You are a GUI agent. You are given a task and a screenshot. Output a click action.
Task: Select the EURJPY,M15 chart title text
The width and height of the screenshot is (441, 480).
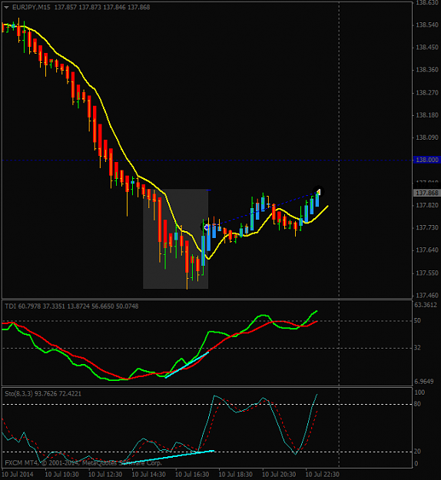click(x=31, y=8)
